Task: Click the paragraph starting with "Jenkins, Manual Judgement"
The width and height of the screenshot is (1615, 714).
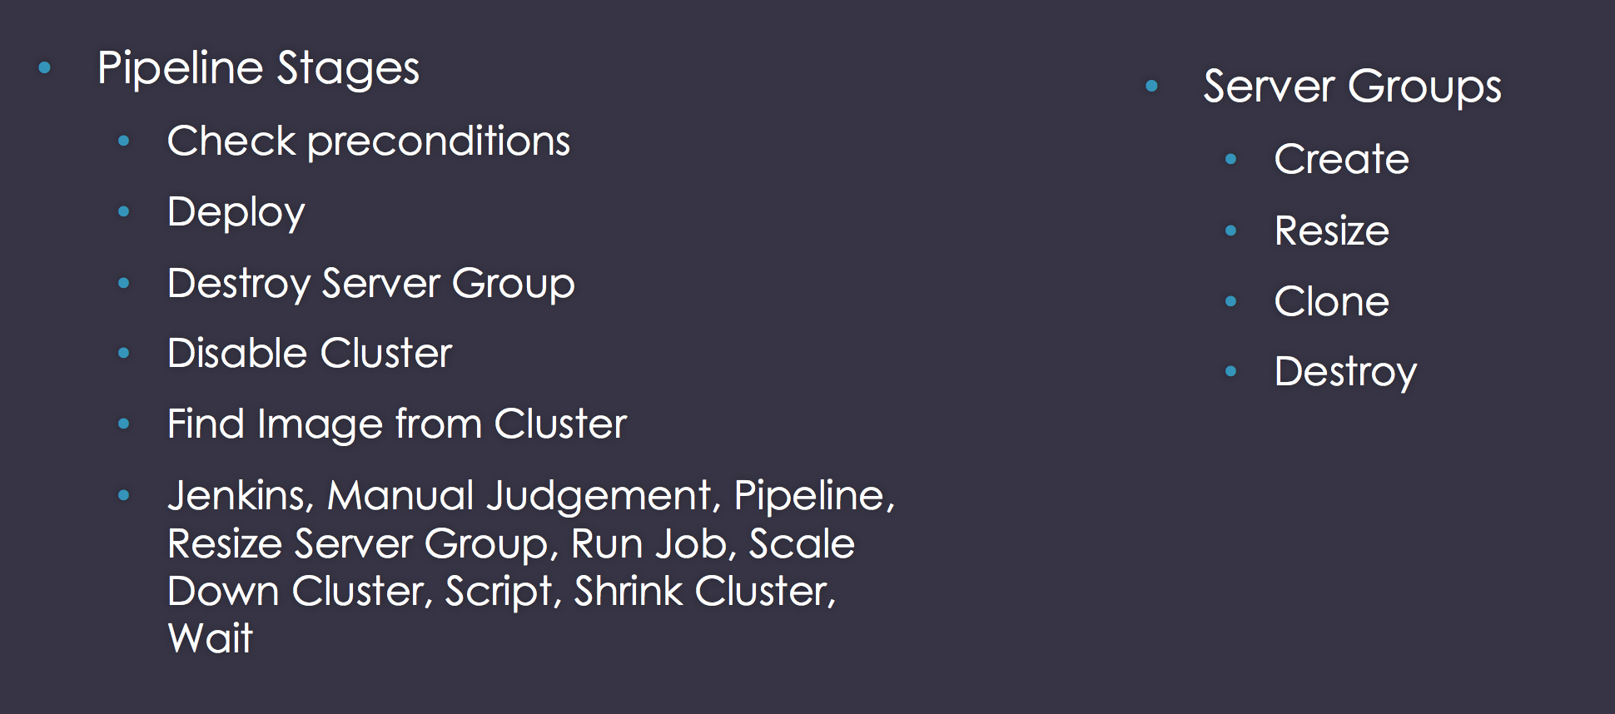Action: (530, 566)
